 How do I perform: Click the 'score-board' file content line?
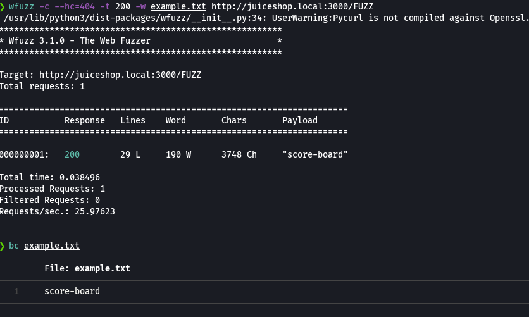click(72, 291)
